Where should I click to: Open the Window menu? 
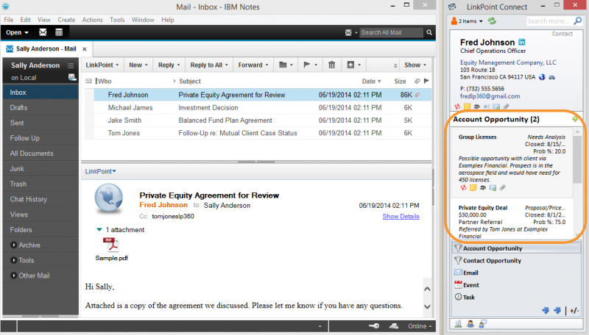point(143,20)
